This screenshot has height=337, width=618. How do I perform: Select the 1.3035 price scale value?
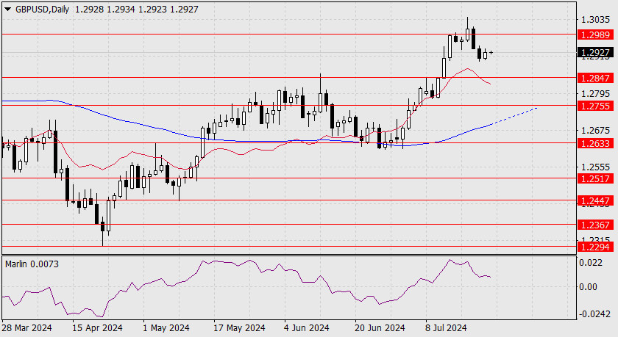[x=595, y=20]
